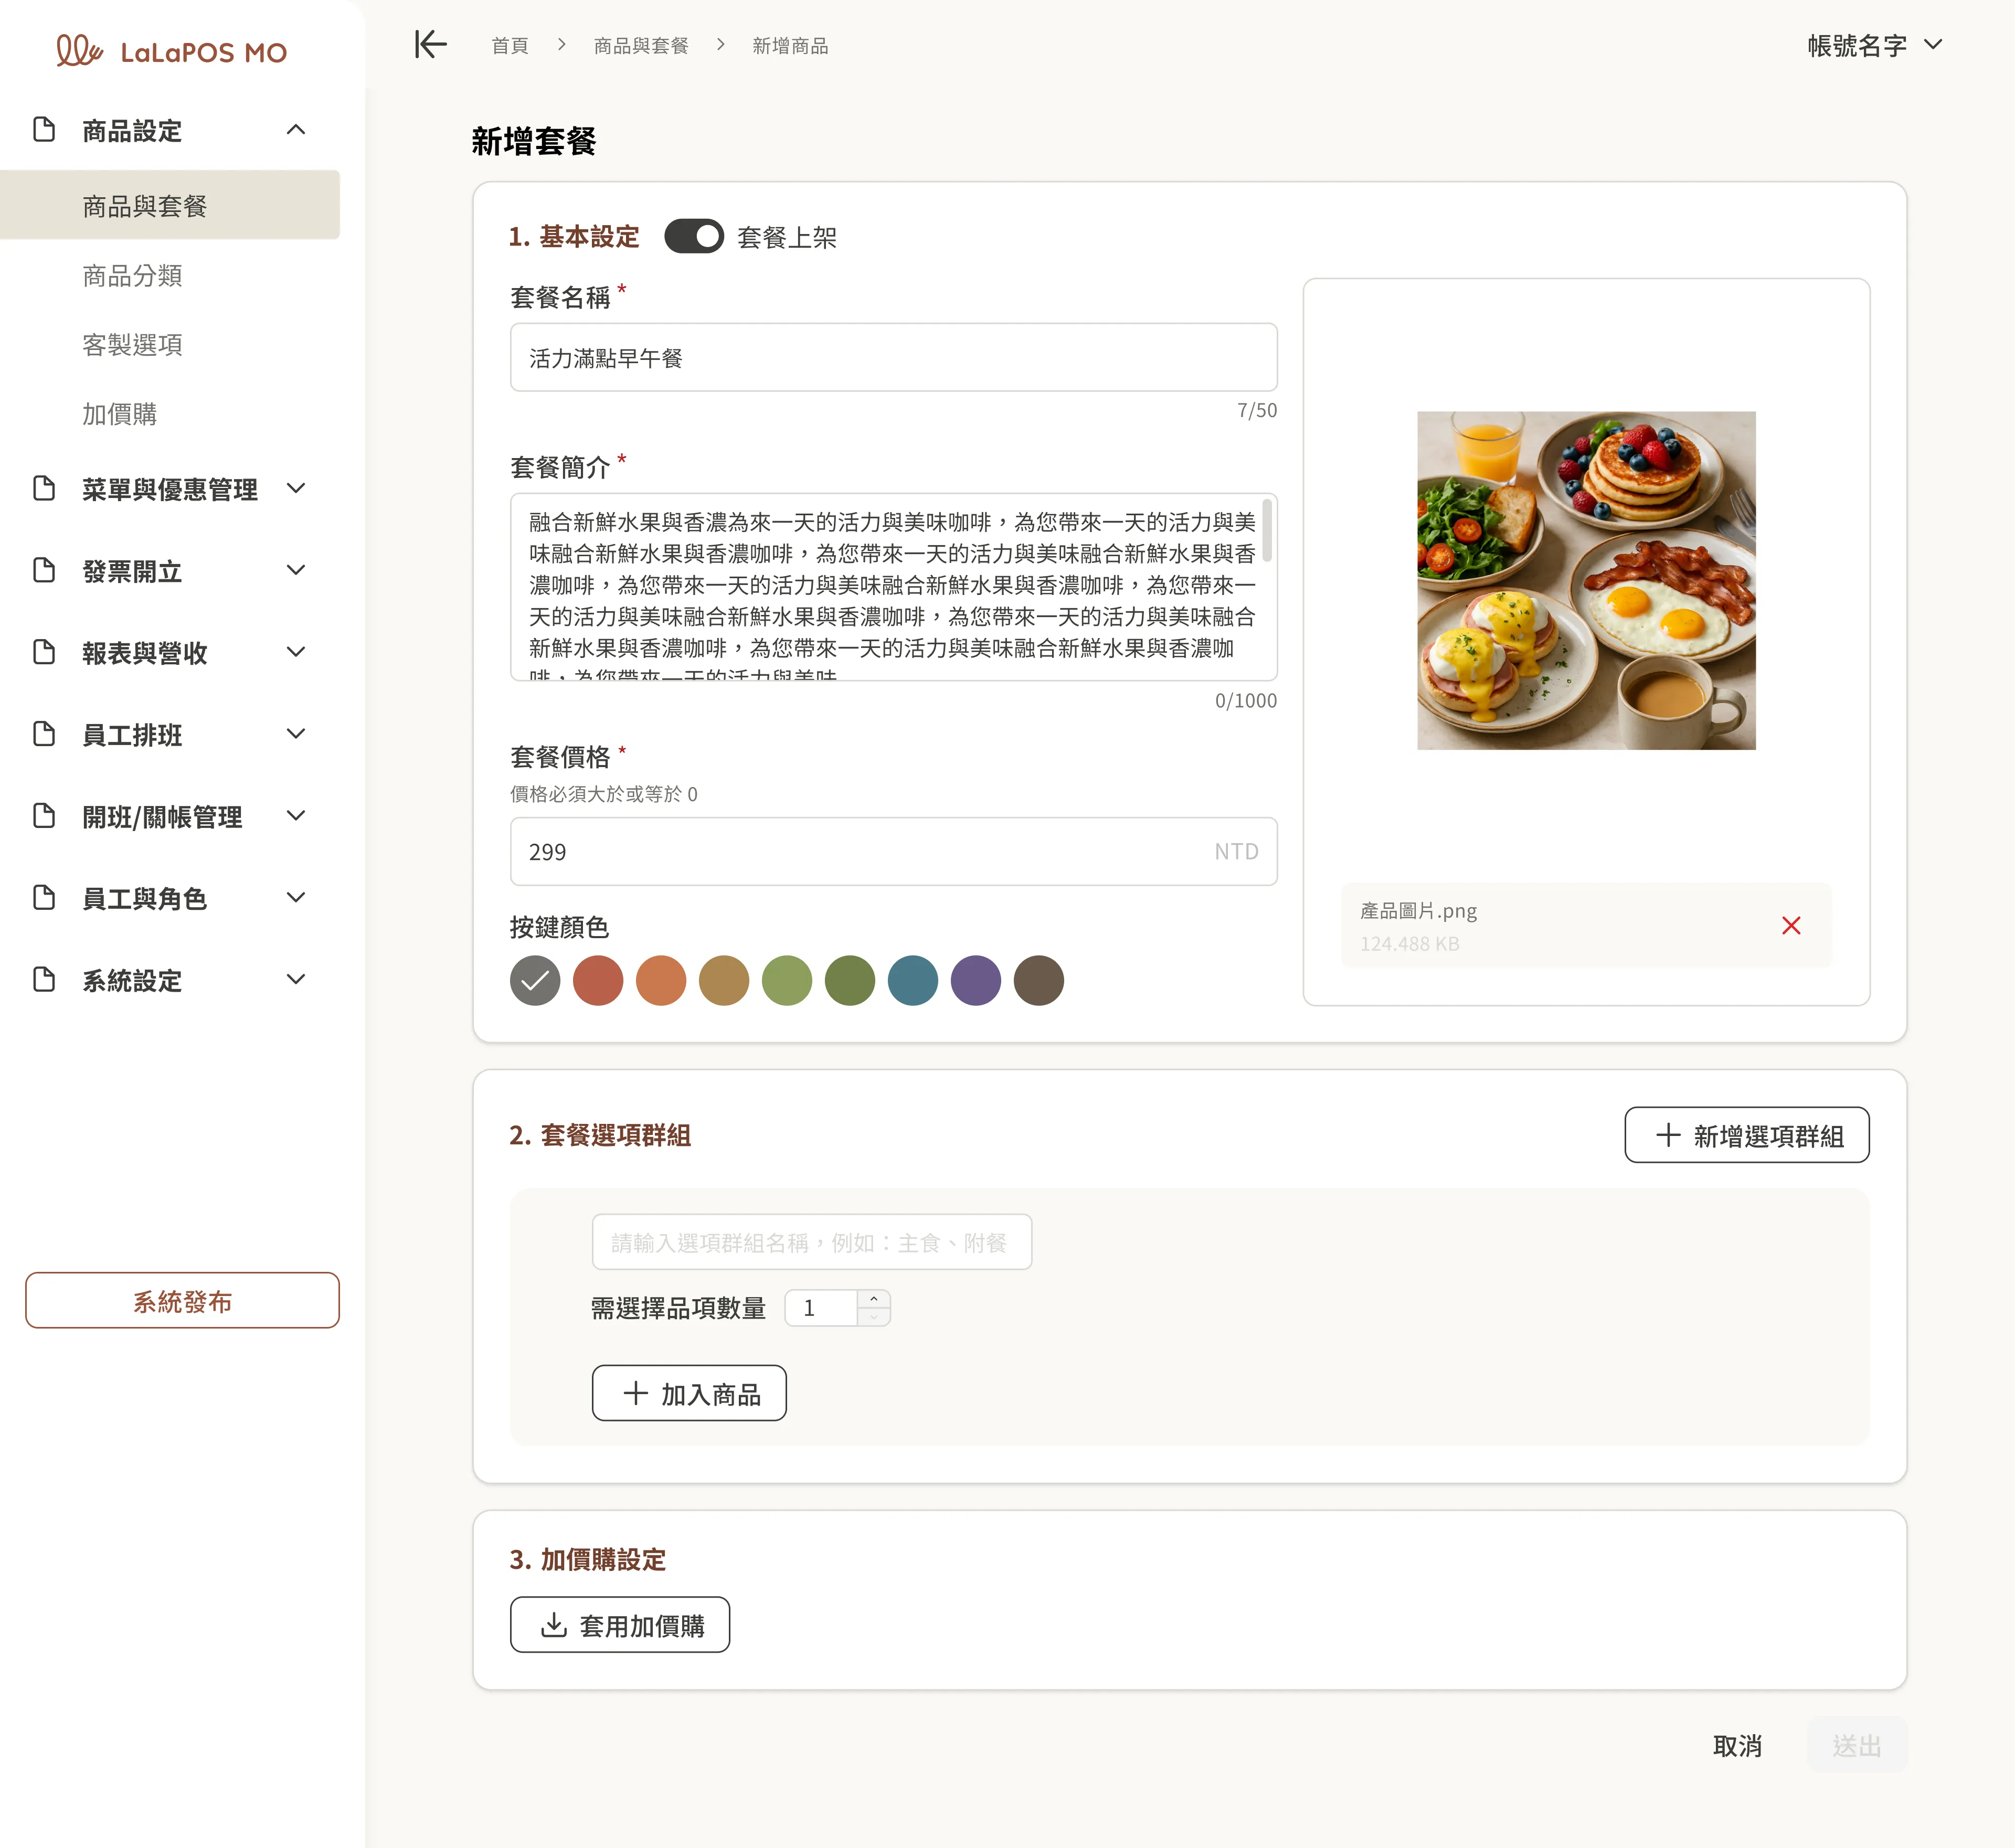Collapse the 商品設定 sidebar section
The width and height of the screenshot is (2015, 1848).
(x=296, y=129)
